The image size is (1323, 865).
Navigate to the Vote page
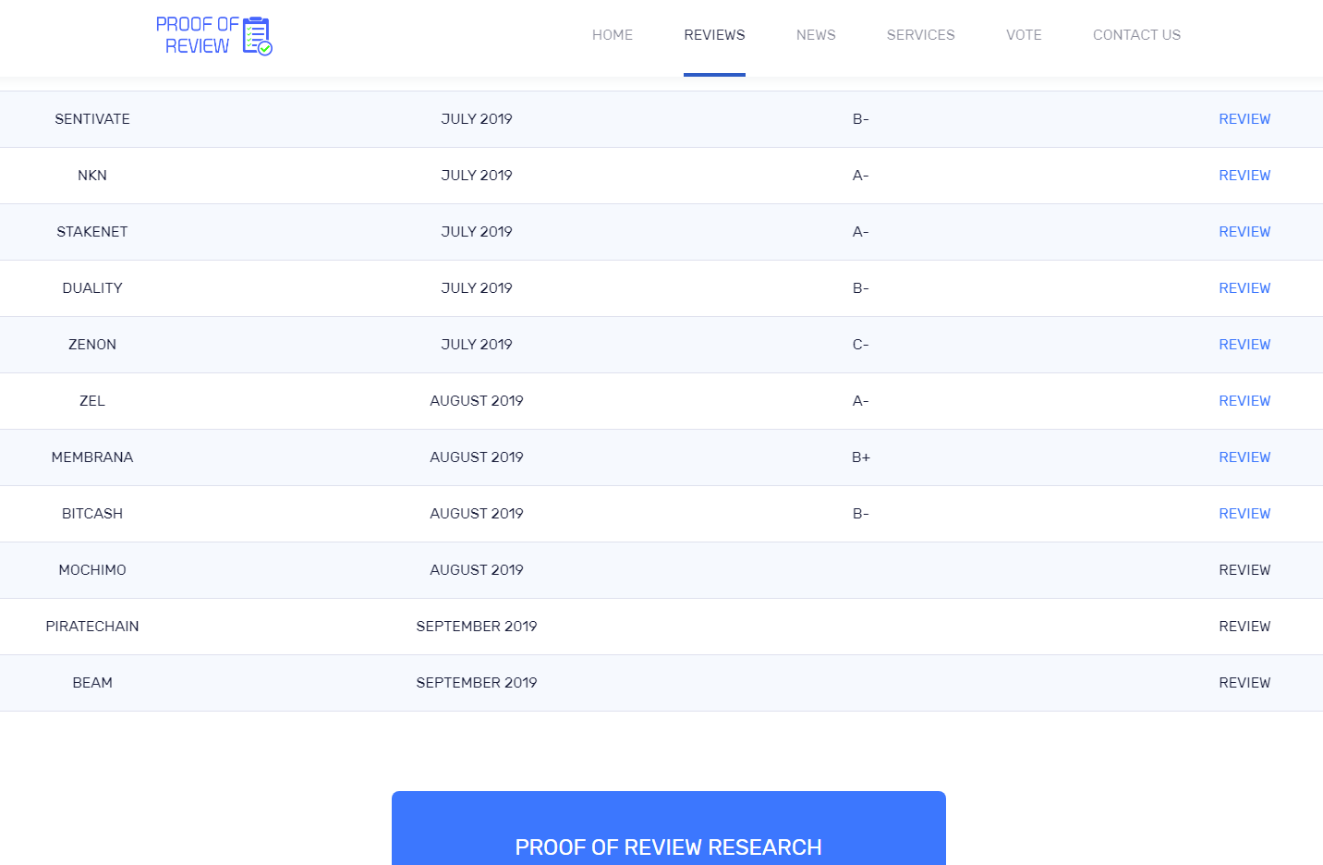[1024, 35]
